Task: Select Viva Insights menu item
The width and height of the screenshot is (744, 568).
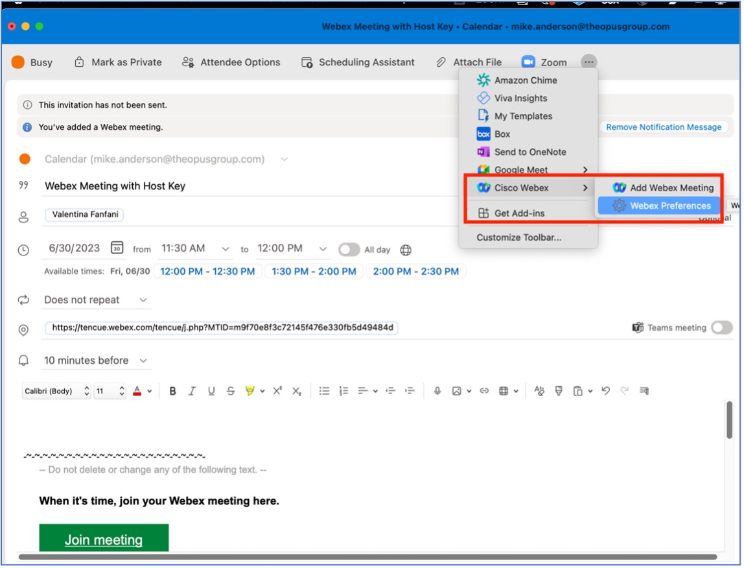Action: tap(528, 99)
